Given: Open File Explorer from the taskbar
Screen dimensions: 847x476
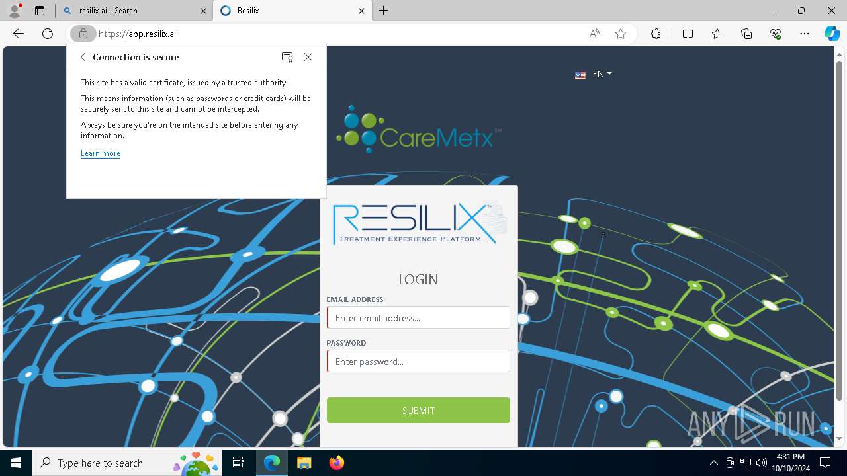Looking at the screenshot, I should coord(304,463).
